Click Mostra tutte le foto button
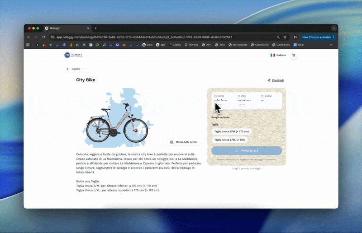This screenshot has height=233, width=362. [184, 142]
